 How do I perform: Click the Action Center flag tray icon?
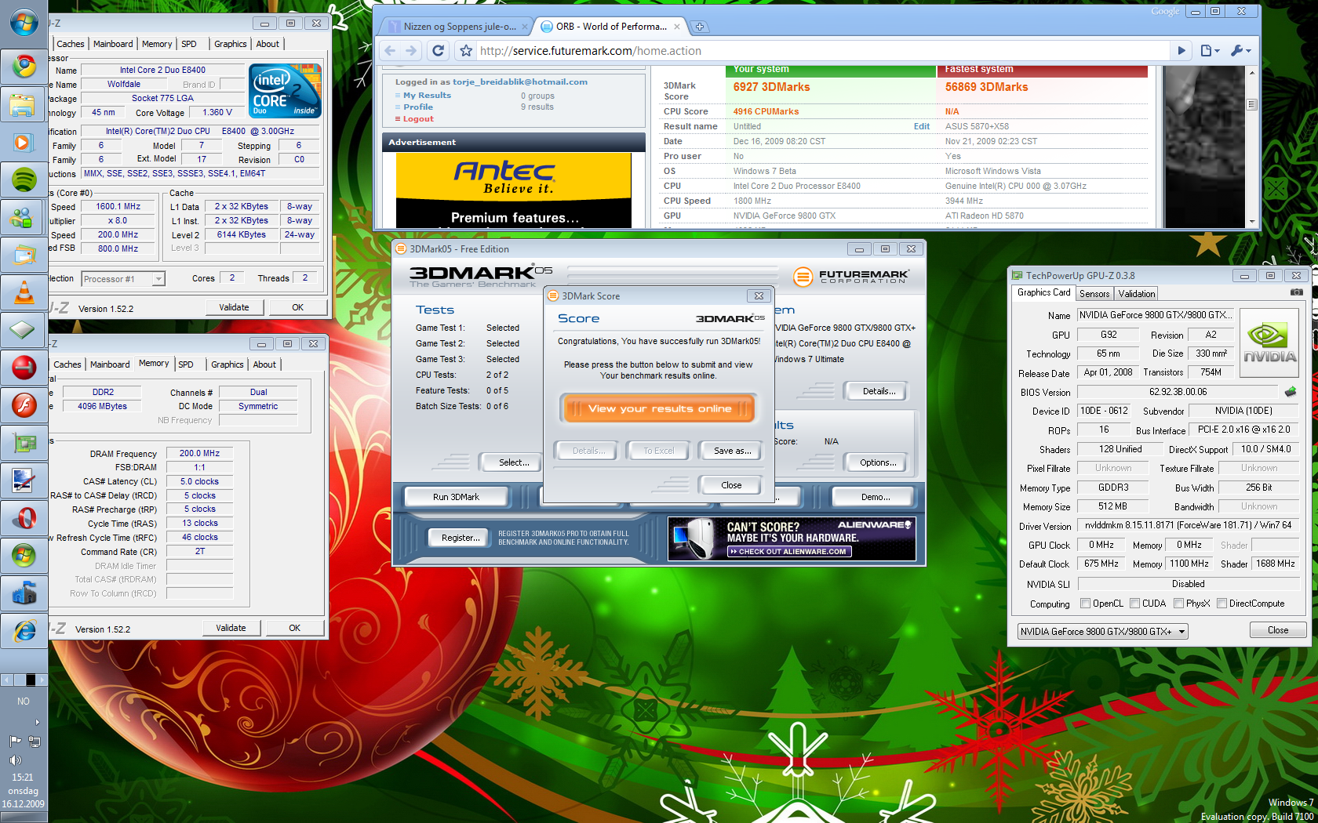coord(15,741)
